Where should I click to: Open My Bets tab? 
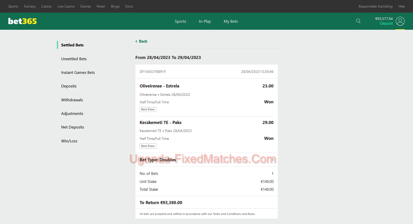[231, 21]
